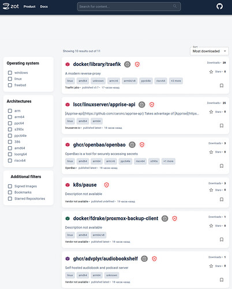Click the vulnerability shield icon for ghcr/openbao/openbao
The height and width of the screenshot is (289, 232).
pos(142,144)
